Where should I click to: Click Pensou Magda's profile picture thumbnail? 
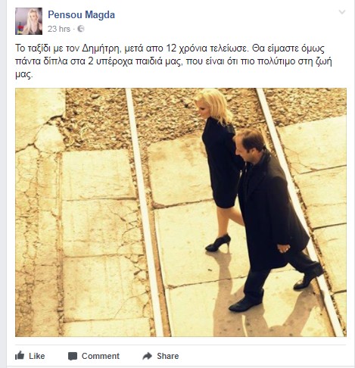tap(29, 21)
